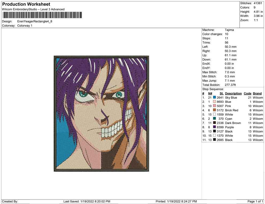Click the black swatch beside stitch count 2685
265x204 pixels.
point(214,139)
